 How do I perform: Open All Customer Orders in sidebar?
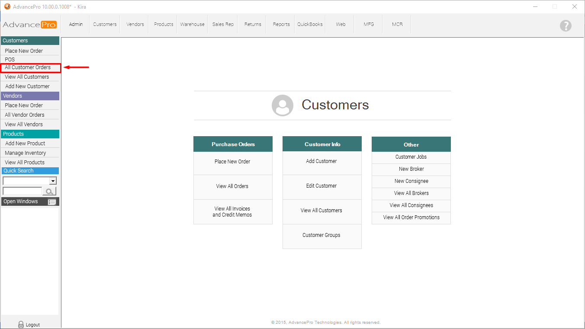[x=28, y=67]
